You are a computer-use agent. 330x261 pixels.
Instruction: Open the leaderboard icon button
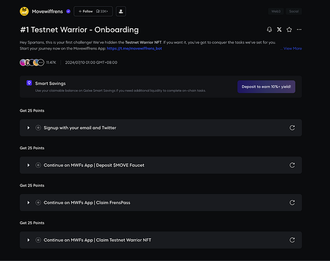pyautogui.click(x=121, y=11)
